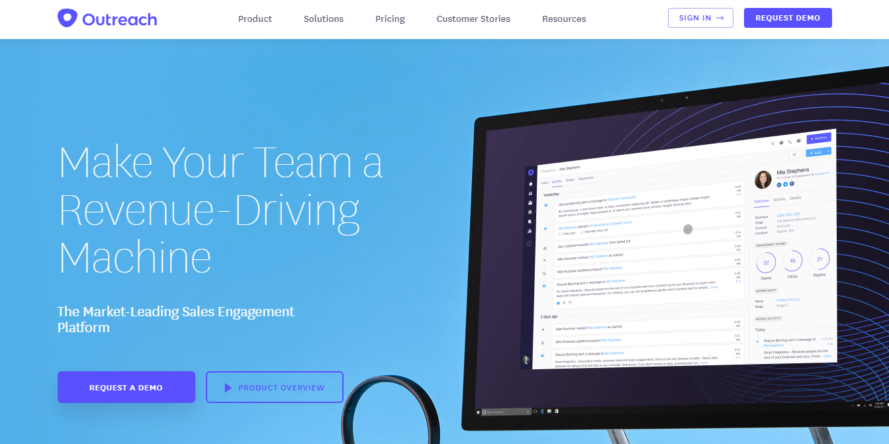Click the Cortana search box on the monitor taskbar
Viewport: 889px width, 444px height.
[506, 412]
